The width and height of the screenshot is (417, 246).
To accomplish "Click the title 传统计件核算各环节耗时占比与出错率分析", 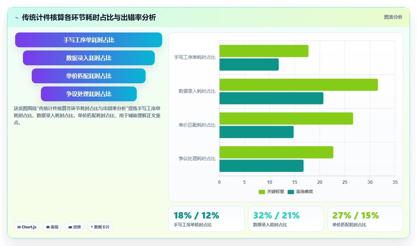I will [x=89, y=18].
